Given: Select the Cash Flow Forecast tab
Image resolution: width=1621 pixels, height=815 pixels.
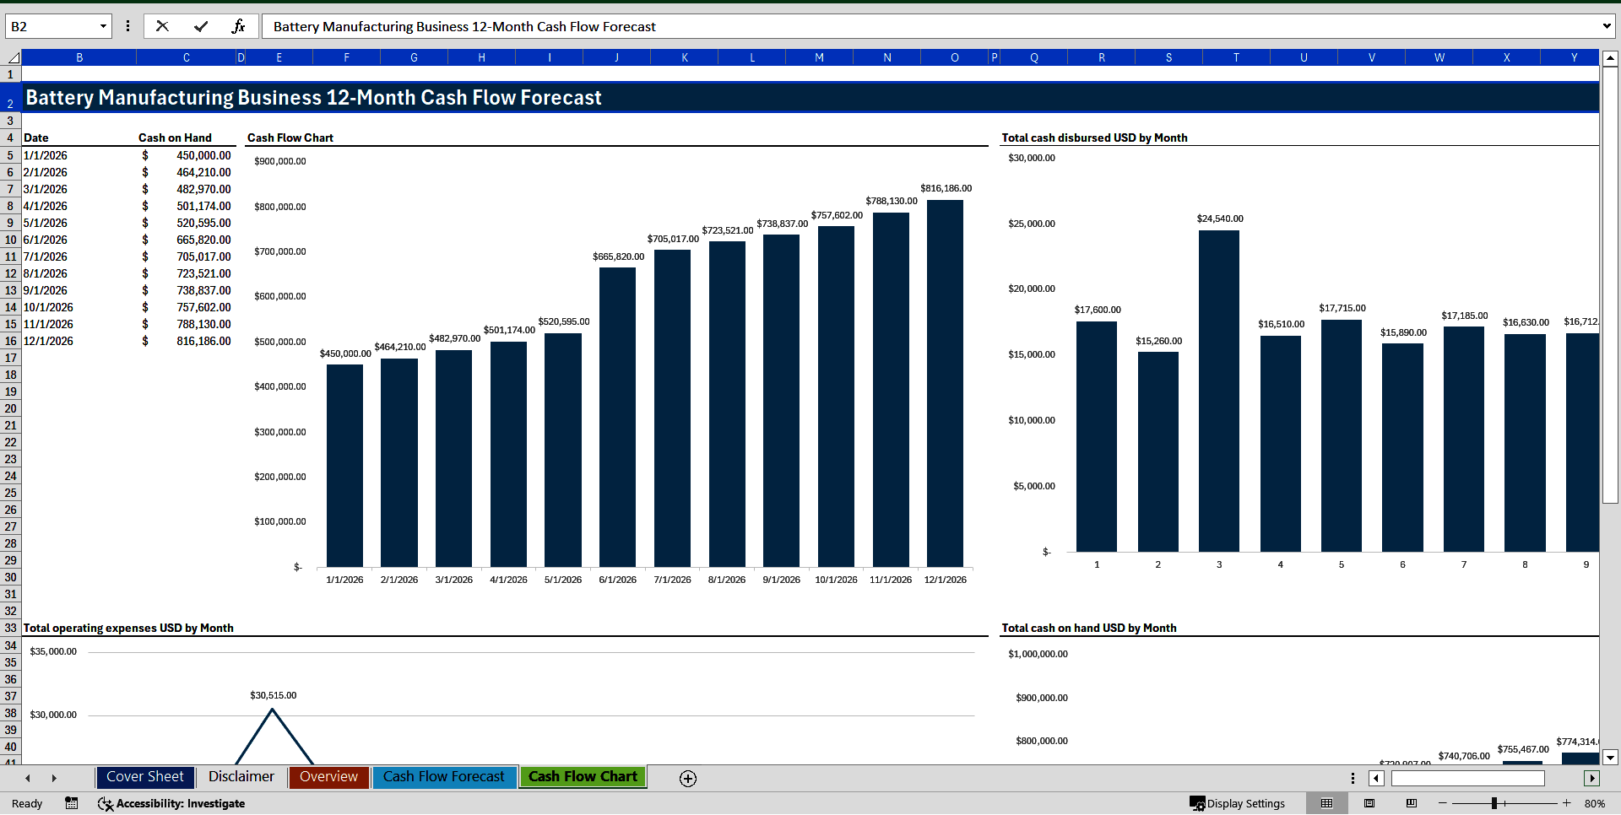Looking at the screenshot, I should click(x=444, y=777).
